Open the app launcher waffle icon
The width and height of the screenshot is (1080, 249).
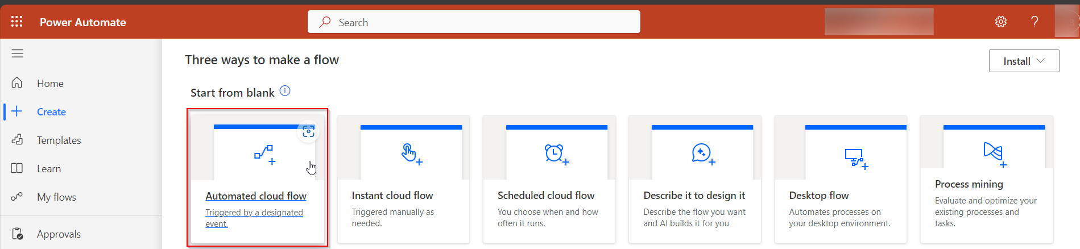pyautogui.click(x=17, y=22)
